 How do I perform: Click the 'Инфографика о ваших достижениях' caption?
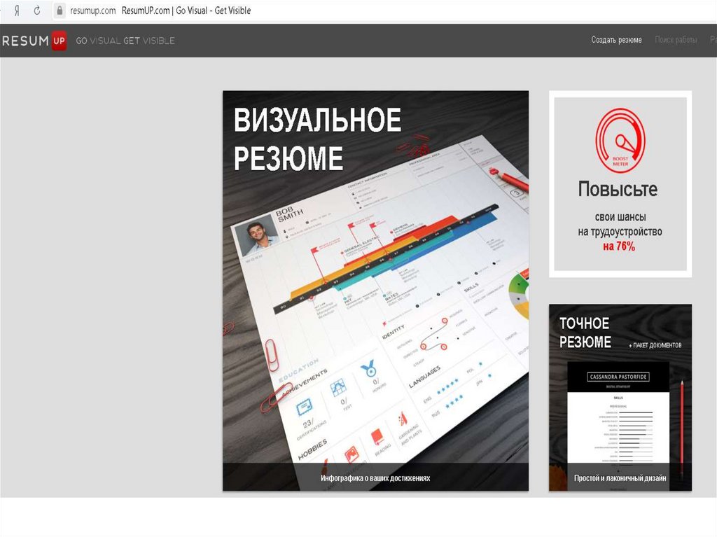pos(375,478)
